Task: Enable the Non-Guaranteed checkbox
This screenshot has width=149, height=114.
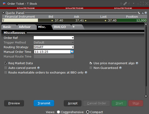Action: 91,68
